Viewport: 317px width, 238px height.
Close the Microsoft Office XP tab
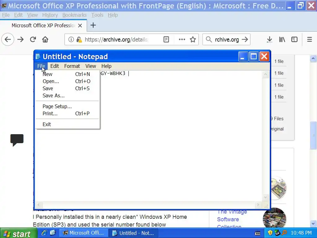coord(80,25)
